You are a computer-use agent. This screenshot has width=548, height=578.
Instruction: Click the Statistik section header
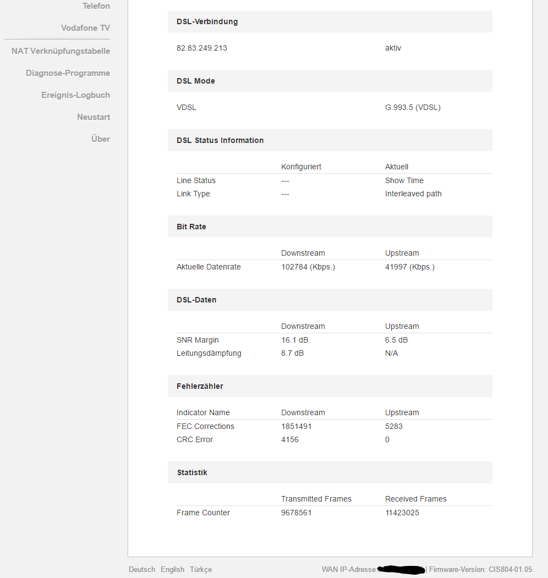330,472
